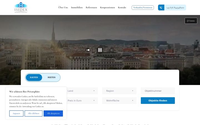Switch search to MIETEN
Image resolution: width=200 pixels, height=125 pixels.
52,77
